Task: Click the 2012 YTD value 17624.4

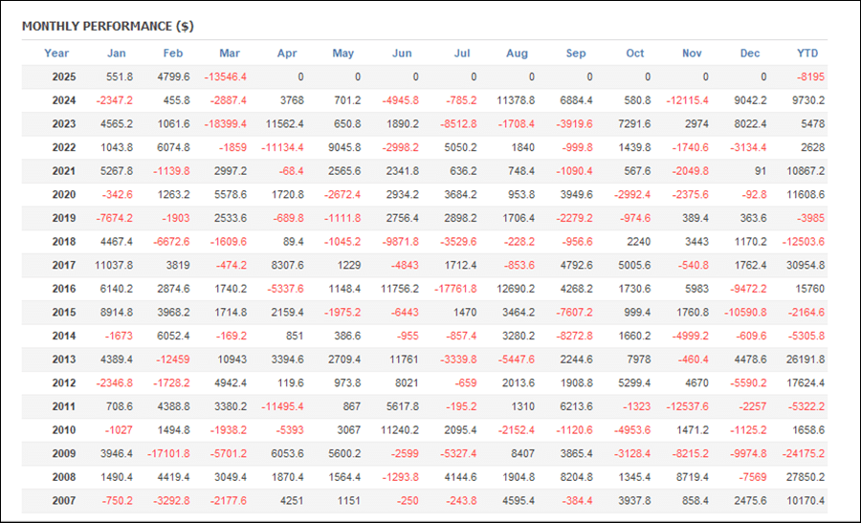Action: (806, 383)
